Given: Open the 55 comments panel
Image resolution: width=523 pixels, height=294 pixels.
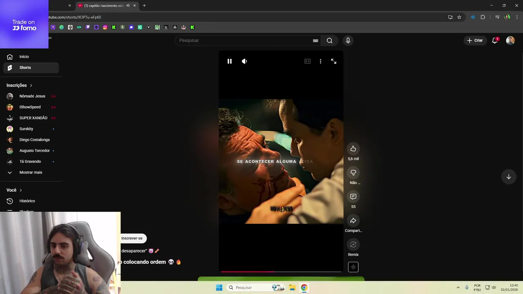Looking at the screenshot, I should [353, 196].
